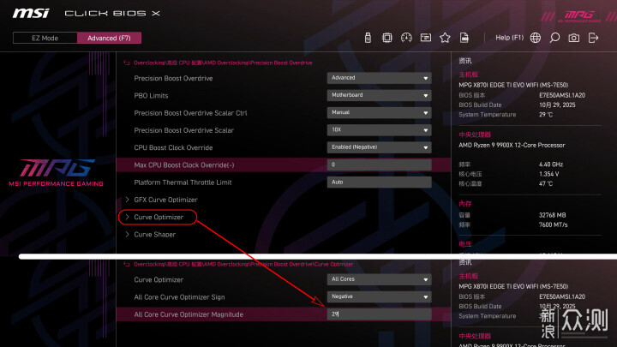Open the BIOS file document icon
Image resolution: width=617 pixels, height=347 pixels.
464,38
